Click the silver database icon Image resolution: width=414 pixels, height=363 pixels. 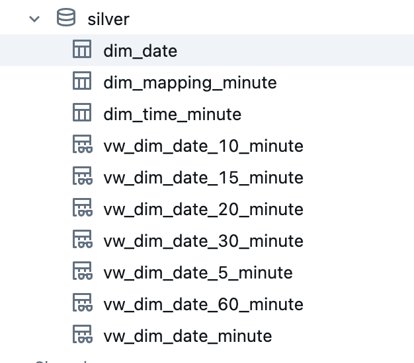tap(66, 18)
